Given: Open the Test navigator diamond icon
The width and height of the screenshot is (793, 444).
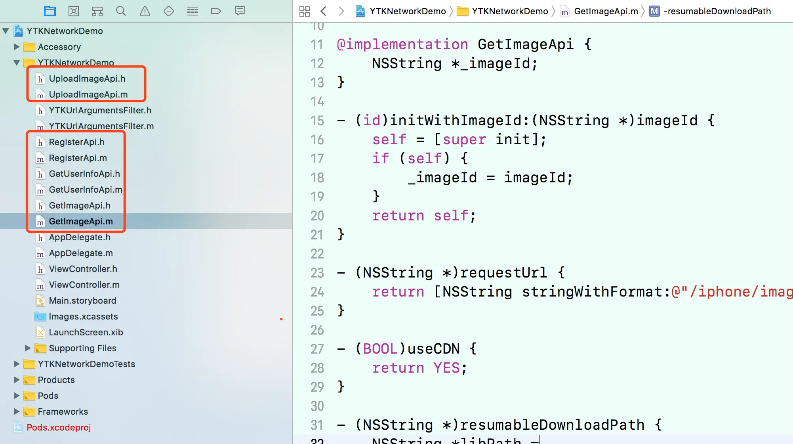Looking at the screenshot, I should tap(169, 11).
